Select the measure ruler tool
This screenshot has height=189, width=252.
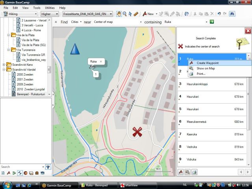pyautogui.click(x=136, y=14)
